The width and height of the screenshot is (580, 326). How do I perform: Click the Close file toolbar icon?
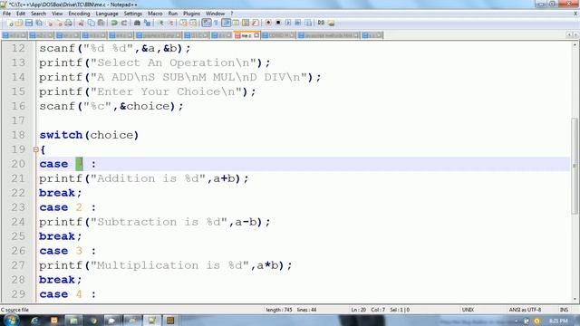[49, 23]
